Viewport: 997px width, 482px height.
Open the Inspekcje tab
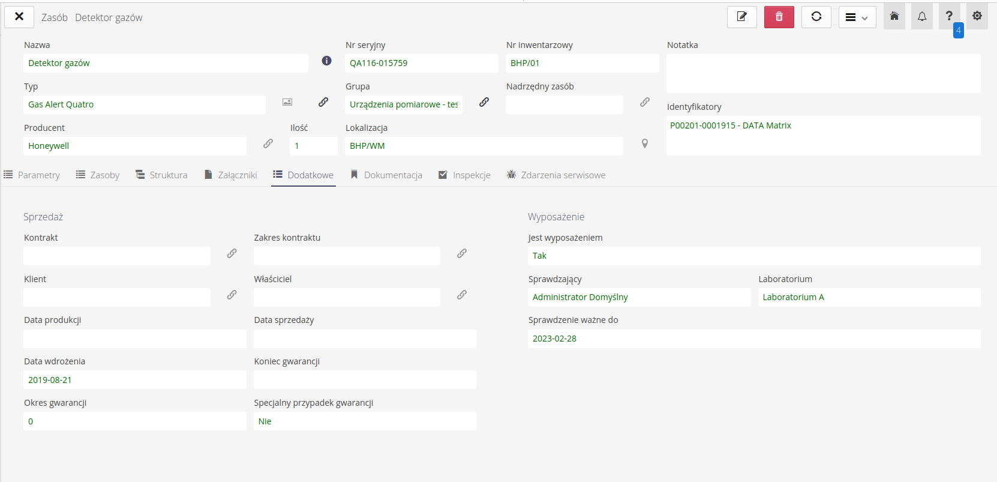[x=465, y=175]
